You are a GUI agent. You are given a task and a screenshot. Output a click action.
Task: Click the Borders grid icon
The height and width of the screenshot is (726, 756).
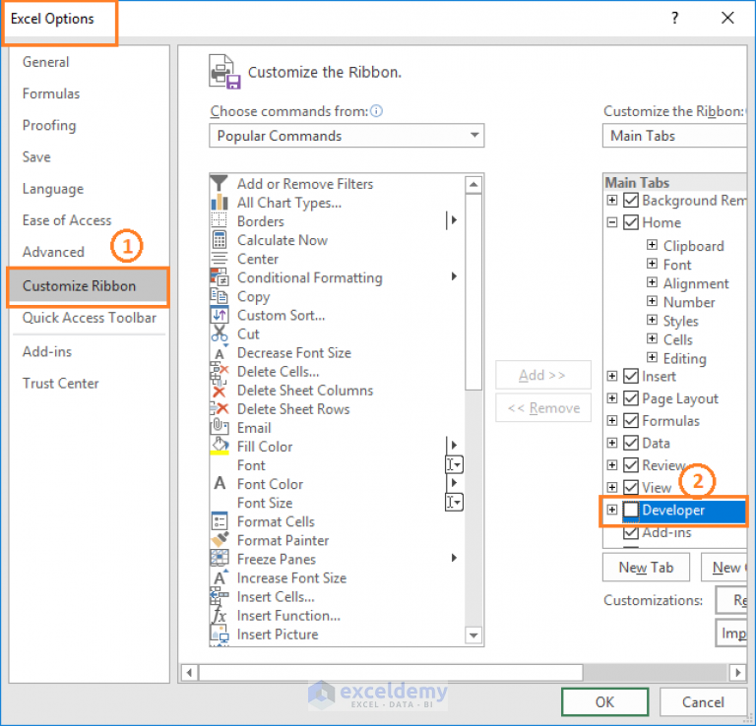219,220
